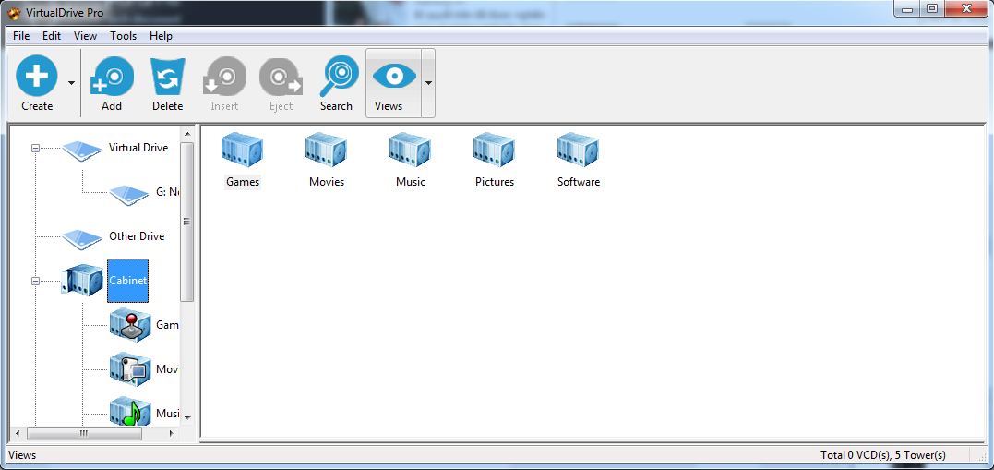Screen dimensions: 994x470
Task: Click the Create new virtual disc icon
Action: 37,76
